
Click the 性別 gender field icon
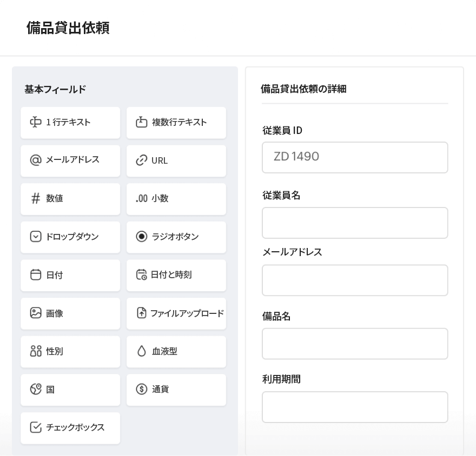35,351
